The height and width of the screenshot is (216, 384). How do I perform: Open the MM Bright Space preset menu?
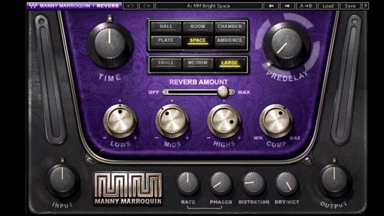pos(209,6)
